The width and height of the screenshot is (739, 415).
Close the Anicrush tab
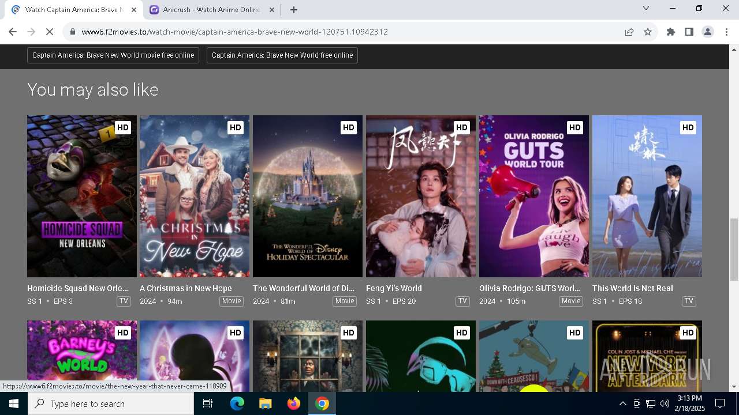click(x=272, y=10)
